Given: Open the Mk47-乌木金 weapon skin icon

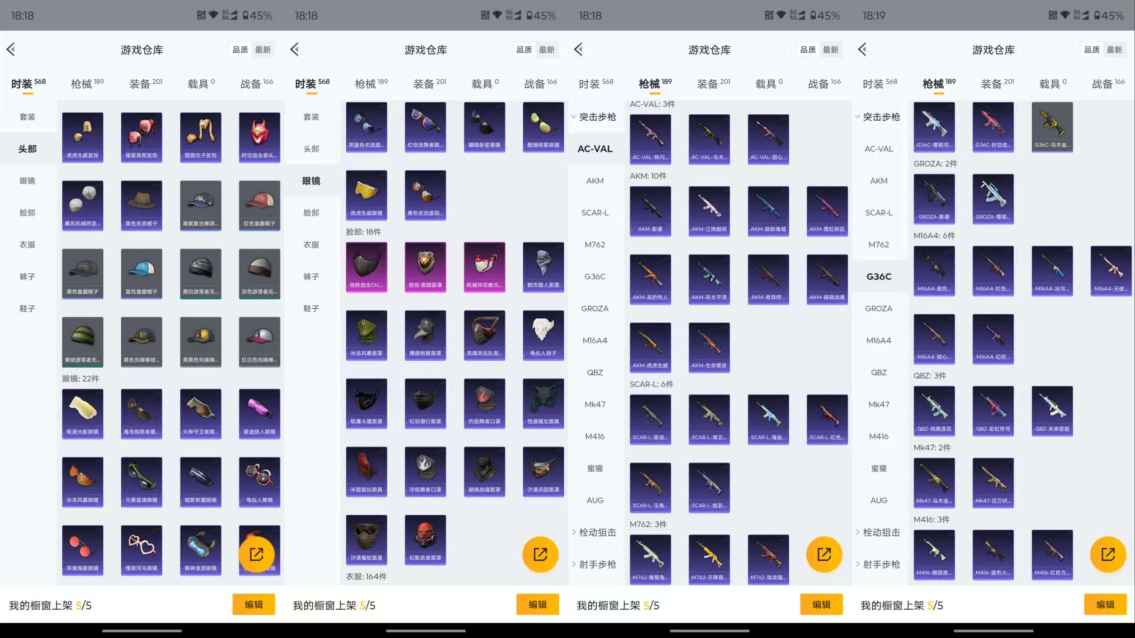Looking at the screenshot, I should tap(934, 482).
